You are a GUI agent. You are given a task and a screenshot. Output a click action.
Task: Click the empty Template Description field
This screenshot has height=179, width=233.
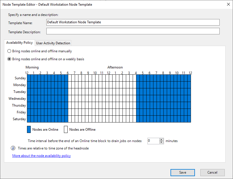coord(114,31)
